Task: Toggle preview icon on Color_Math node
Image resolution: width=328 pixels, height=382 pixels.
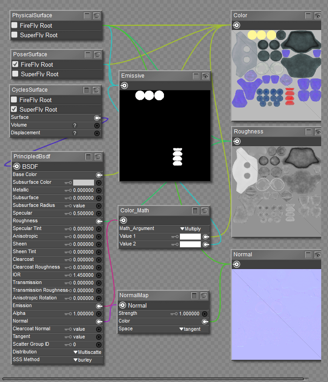Action: click(x=205, y=211)
